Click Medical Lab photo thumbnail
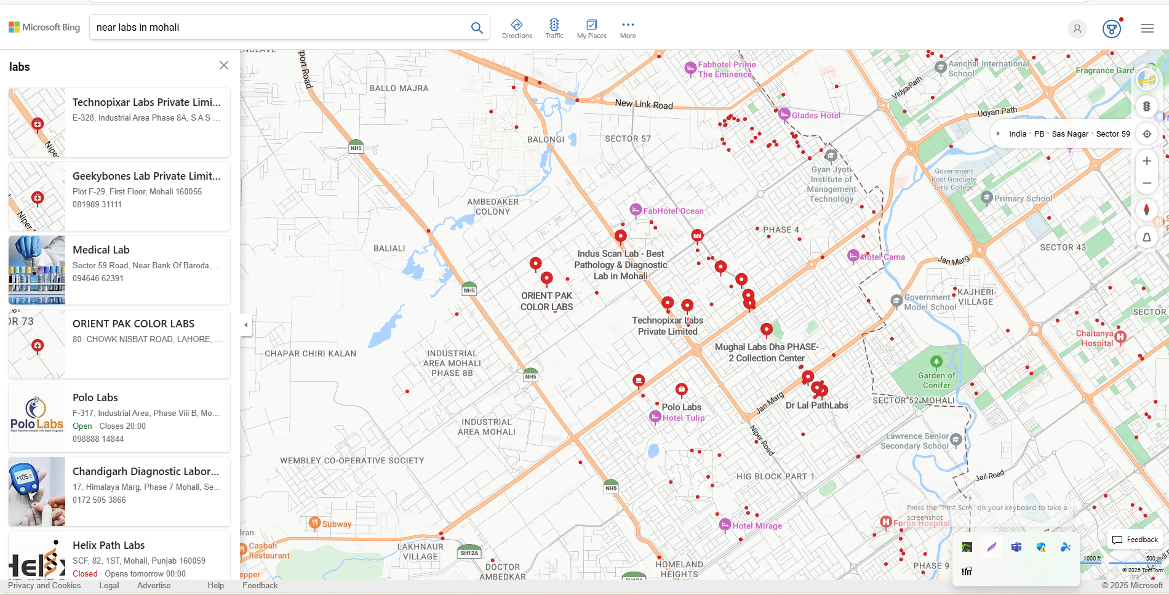Image resolution: width=1169 pixels, height=595 pixels. 37,270
